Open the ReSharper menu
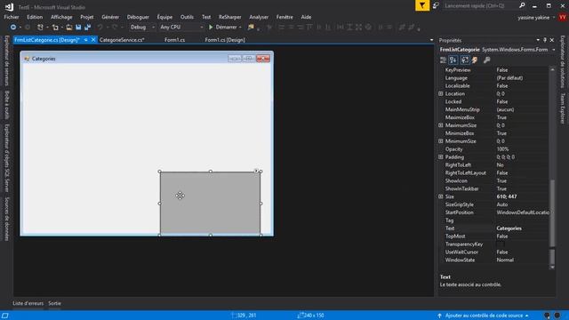The width and height of the screenshot is (569, 320). pos(229,17)
